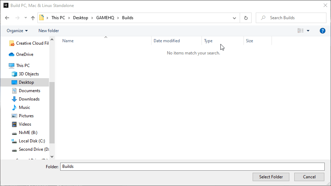Viewport: 331px width, 186px height.
Task: Expand the chevron after GAMEHQ breadcrumb
Action: coord(118,18)
